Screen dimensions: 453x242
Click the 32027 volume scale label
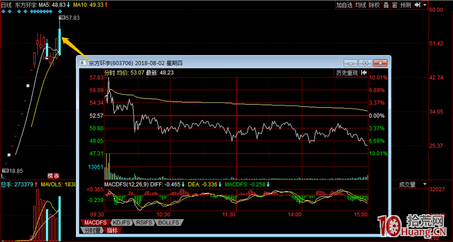coord(436,189)
